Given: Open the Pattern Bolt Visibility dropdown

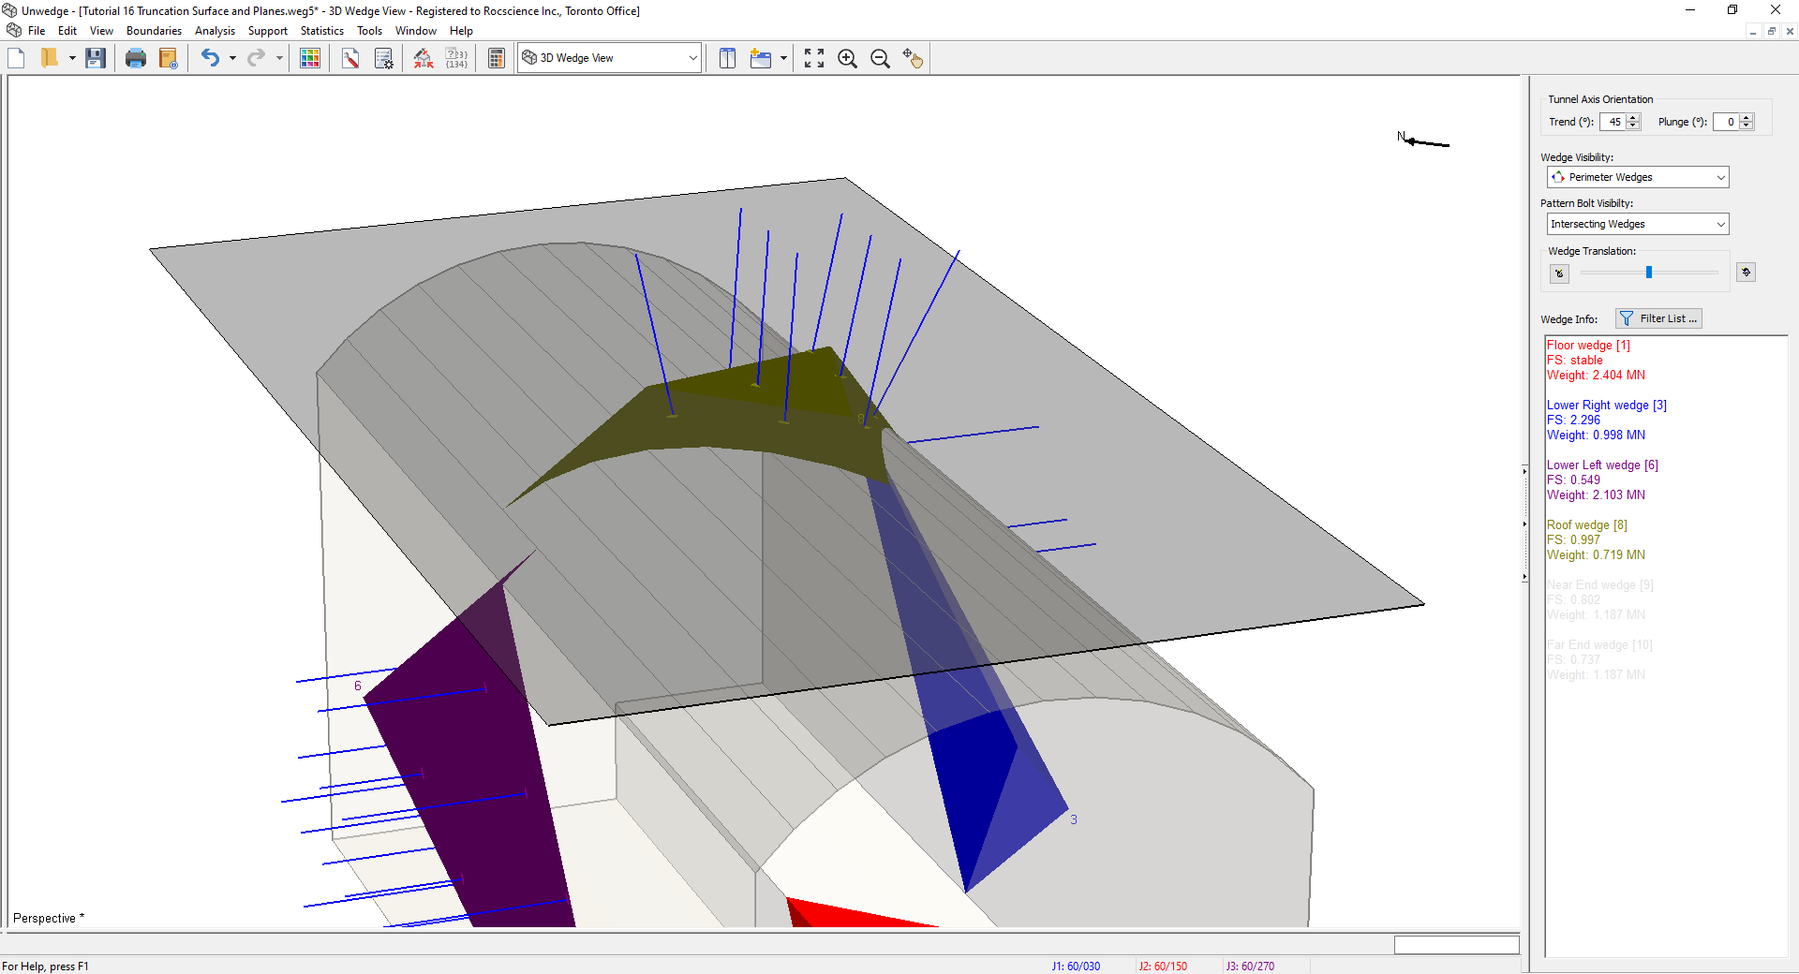Looking at the screenshot, I should (1638, 224).
